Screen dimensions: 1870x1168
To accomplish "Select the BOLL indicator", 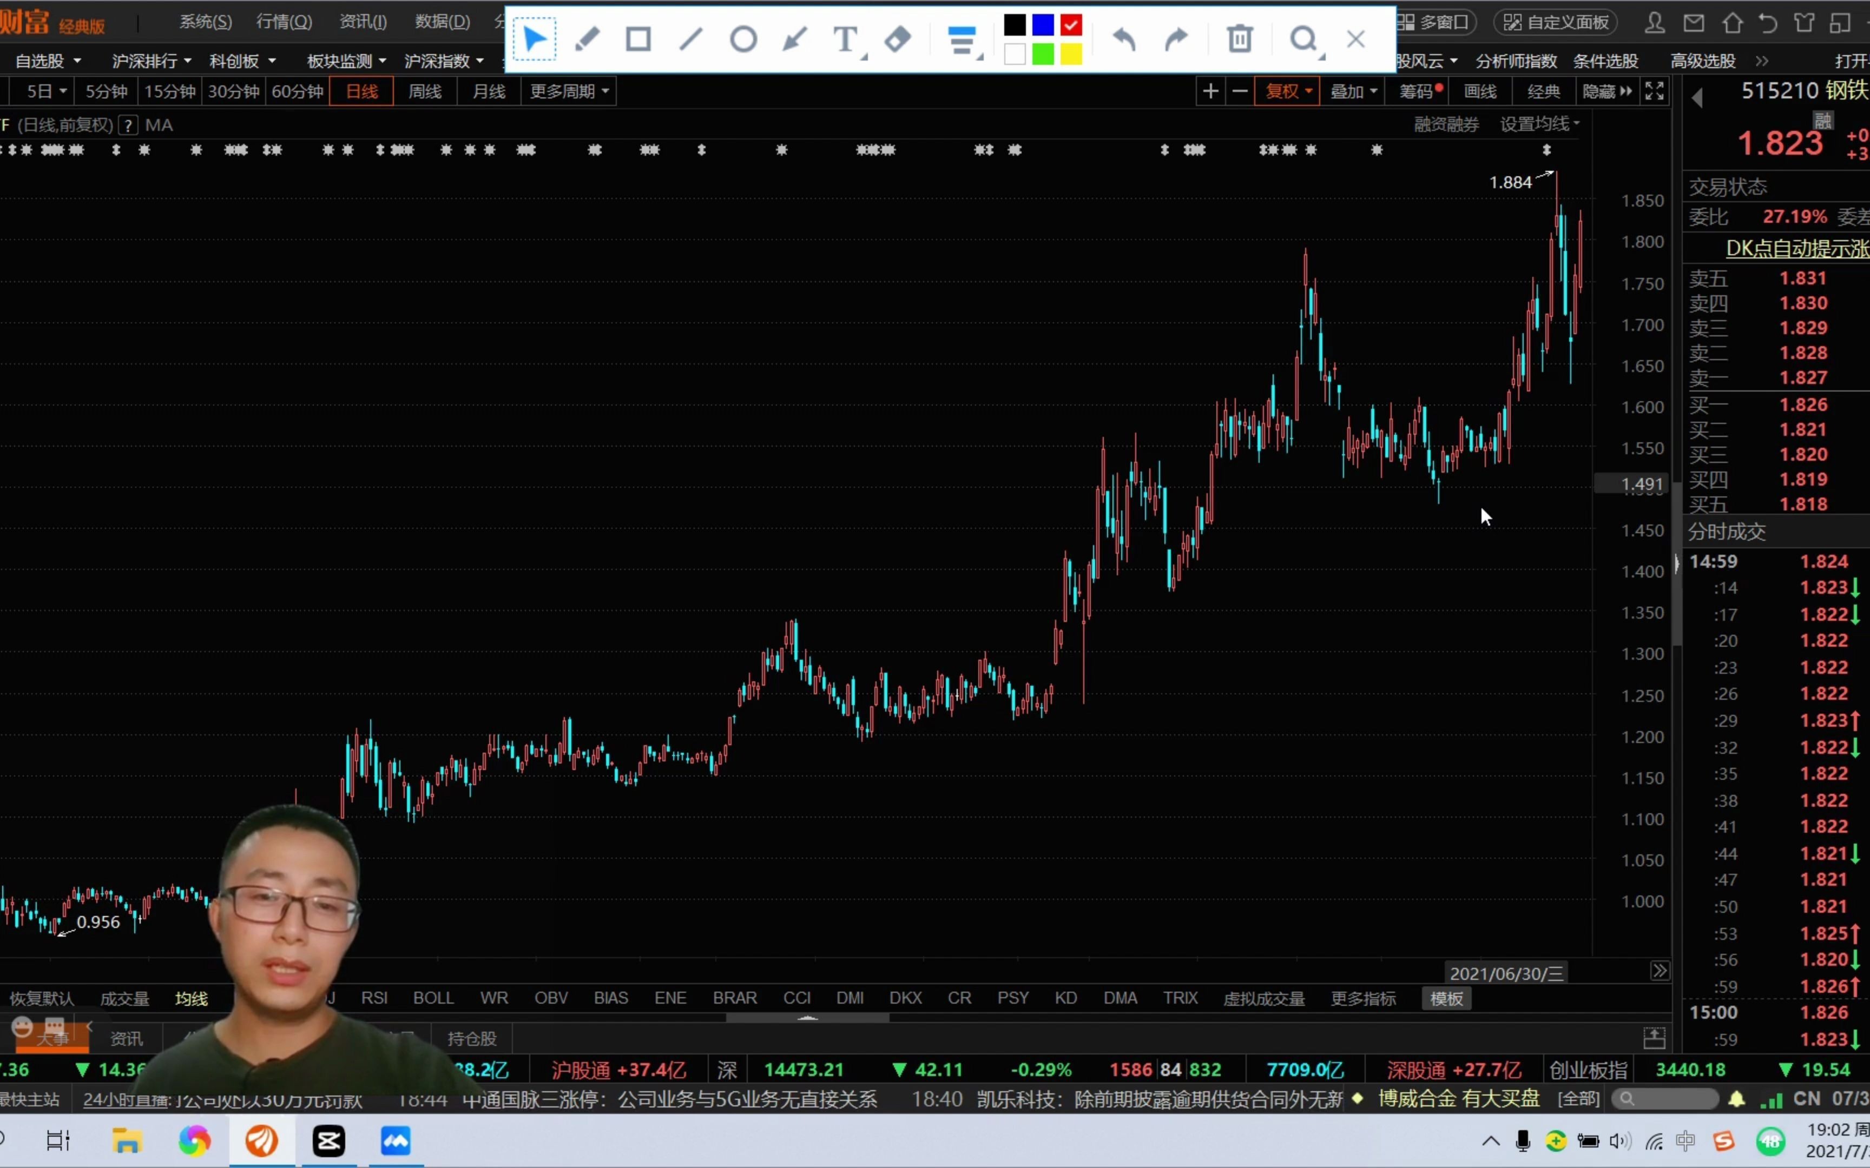I will coord(433,998).
